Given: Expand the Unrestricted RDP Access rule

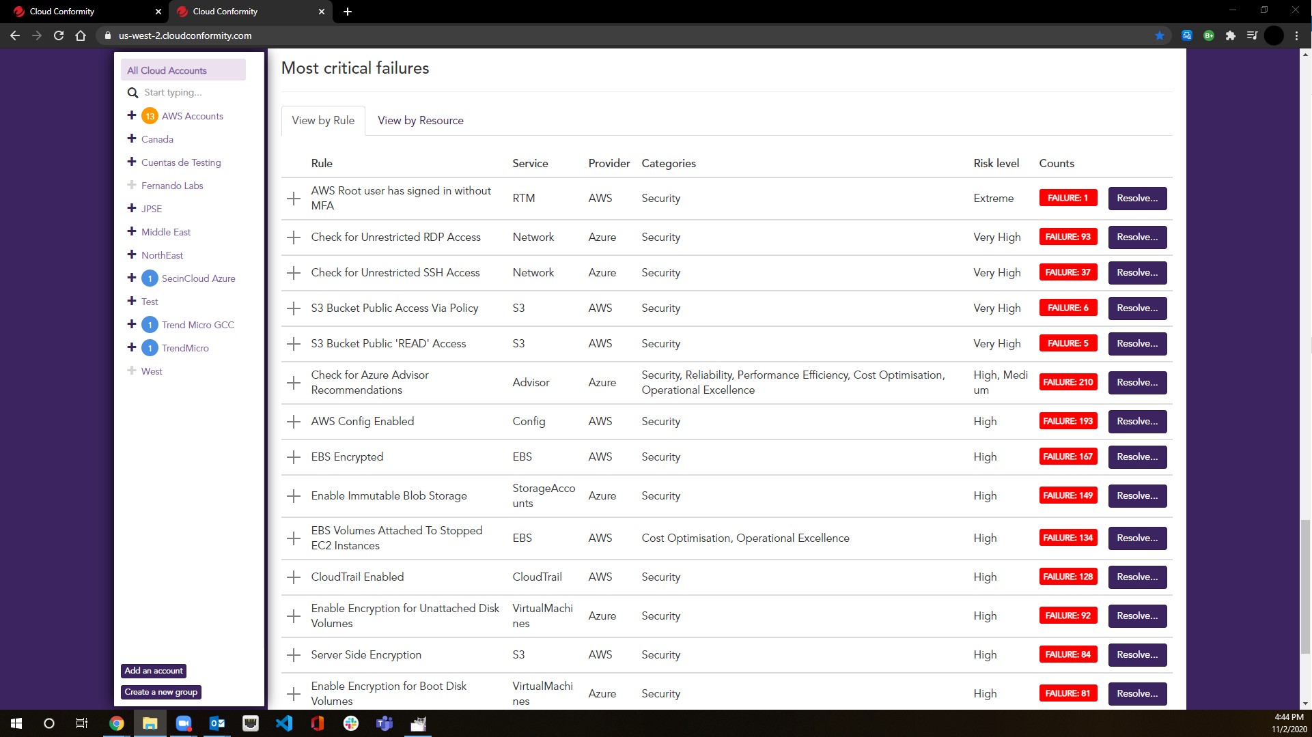Looking at the screenshot, I should [x=294, y=237].
